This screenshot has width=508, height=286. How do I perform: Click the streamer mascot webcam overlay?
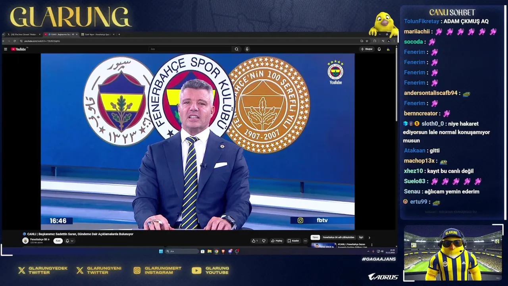click(x=452, y=253)
